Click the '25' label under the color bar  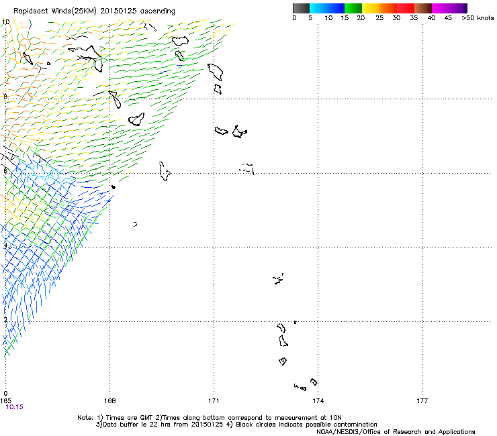click(x=379, y=18)
